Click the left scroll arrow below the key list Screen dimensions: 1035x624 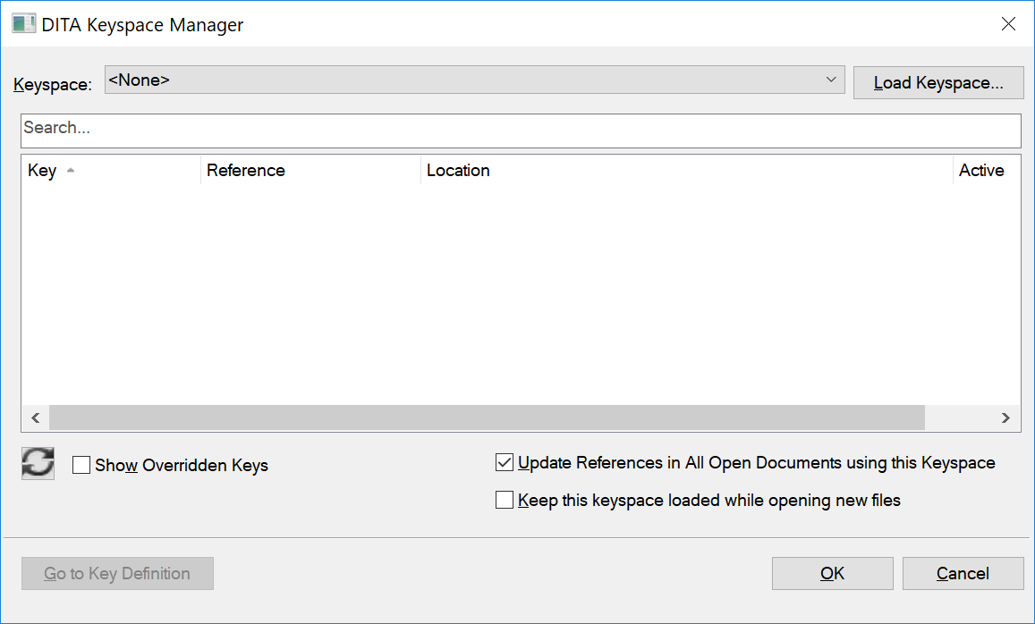(x=35, y=417)
